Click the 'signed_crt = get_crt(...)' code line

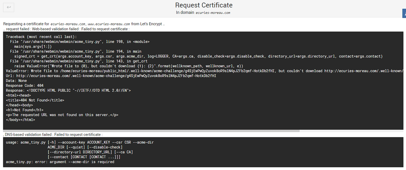[x=198, y=56]
